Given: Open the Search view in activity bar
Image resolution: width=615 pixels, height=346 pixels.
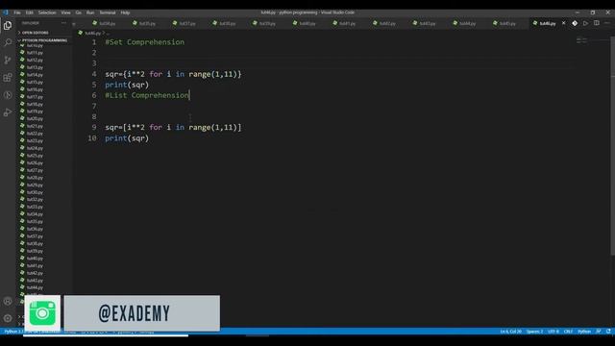Looking at the screenshot, I should (8, 42).
